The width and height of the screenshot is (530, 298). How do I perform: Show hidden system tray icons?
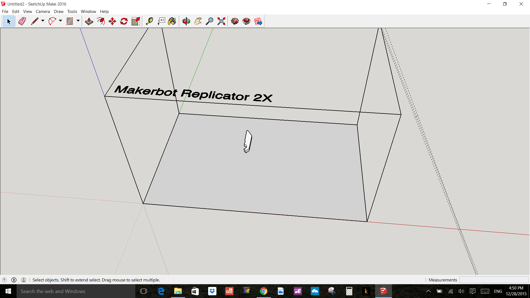[428, 291]
